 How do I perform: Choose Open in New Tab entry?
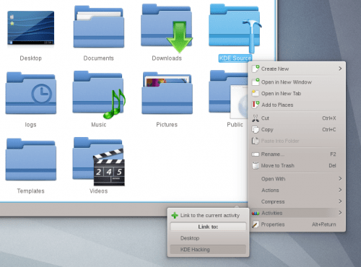click(x=297, y=93)
